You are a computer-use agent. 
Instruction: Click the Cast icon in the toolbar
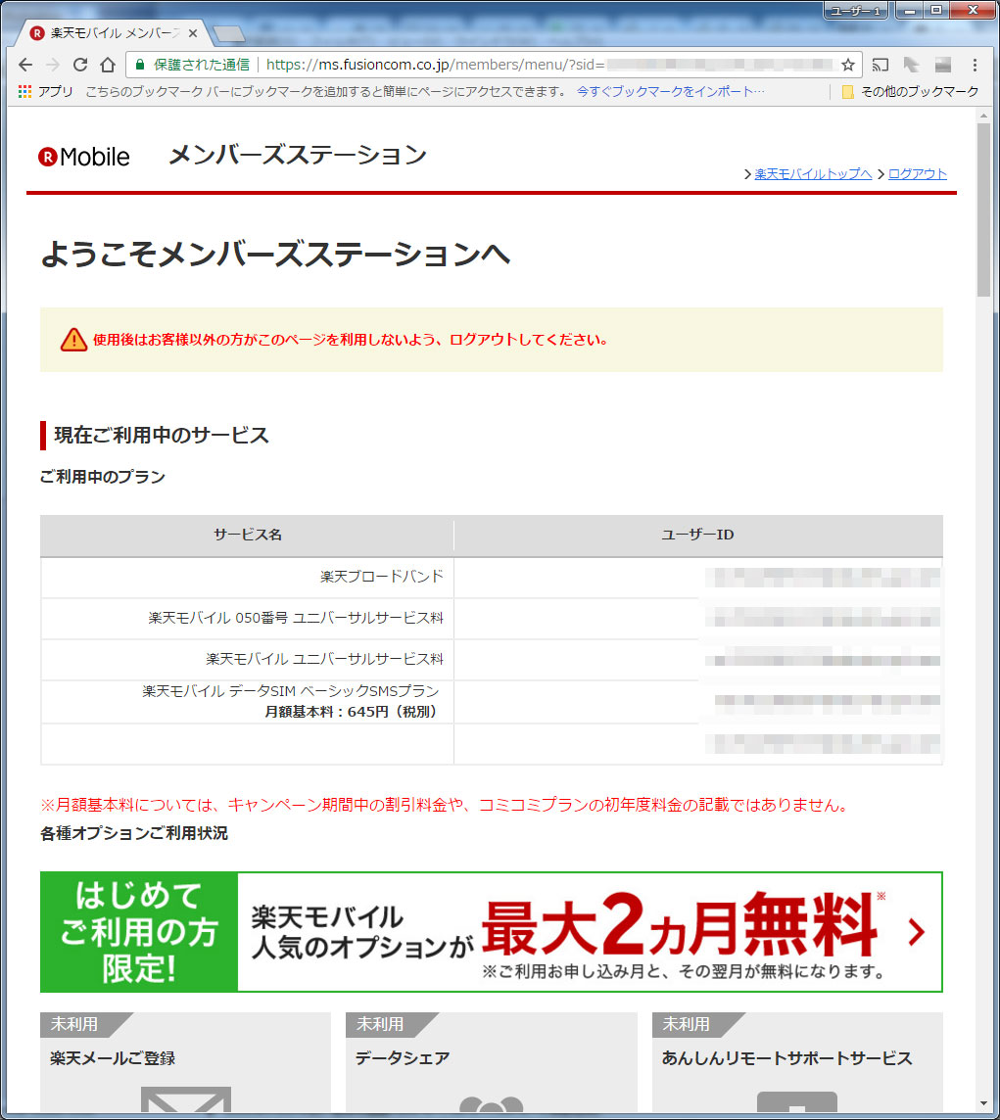[881, 65]
